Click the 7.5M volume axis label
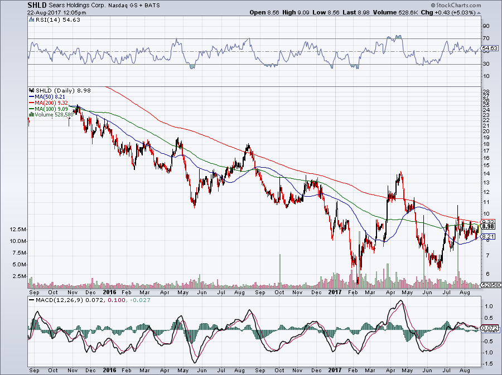502x375 pixels. click(x=19, y=253)
